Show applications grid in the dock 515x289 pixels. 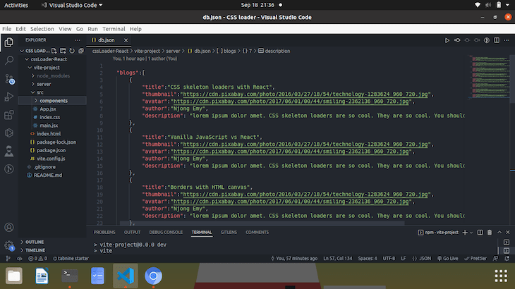tap(501, 276)
